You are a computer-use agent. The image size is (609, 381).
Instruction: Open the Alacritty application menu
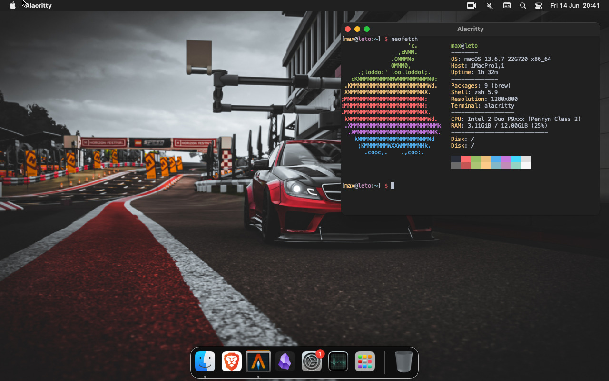click(x=38, y=5)
